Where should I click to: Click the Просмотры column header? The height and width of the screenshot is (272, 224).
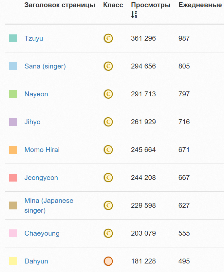tap(151, 5)
